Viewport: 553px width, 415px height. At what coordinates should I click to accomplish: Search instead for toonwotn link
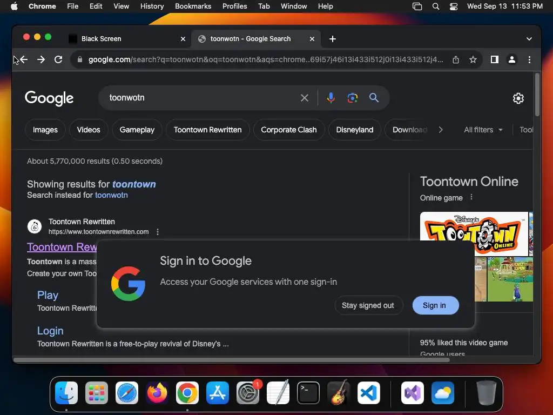pyautogui.click(x=111, y=195)
